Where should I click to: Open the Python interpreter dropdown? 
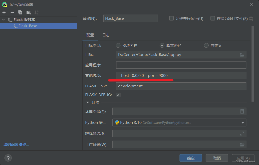[243, 123]
